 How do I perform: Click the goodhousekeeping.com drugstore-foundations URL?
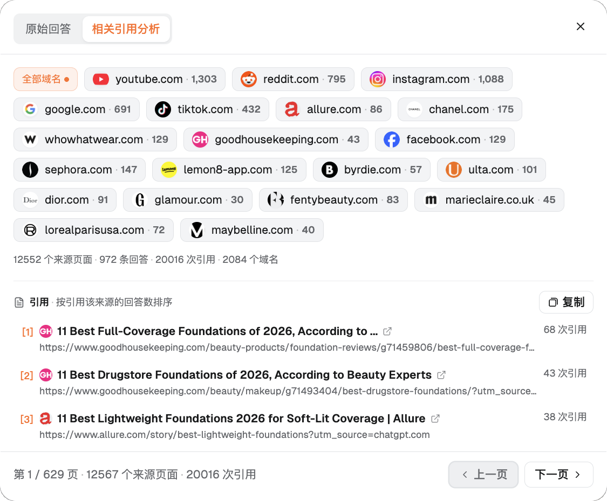coord(288,391)
